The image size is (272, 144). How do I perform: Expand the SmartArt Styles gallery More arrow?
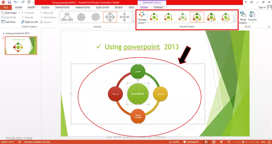pyautogui.click(x=235, y=21)
